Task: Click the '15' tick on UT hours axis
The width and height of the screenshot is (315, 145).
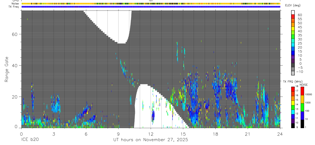Action: coord(183,134)
